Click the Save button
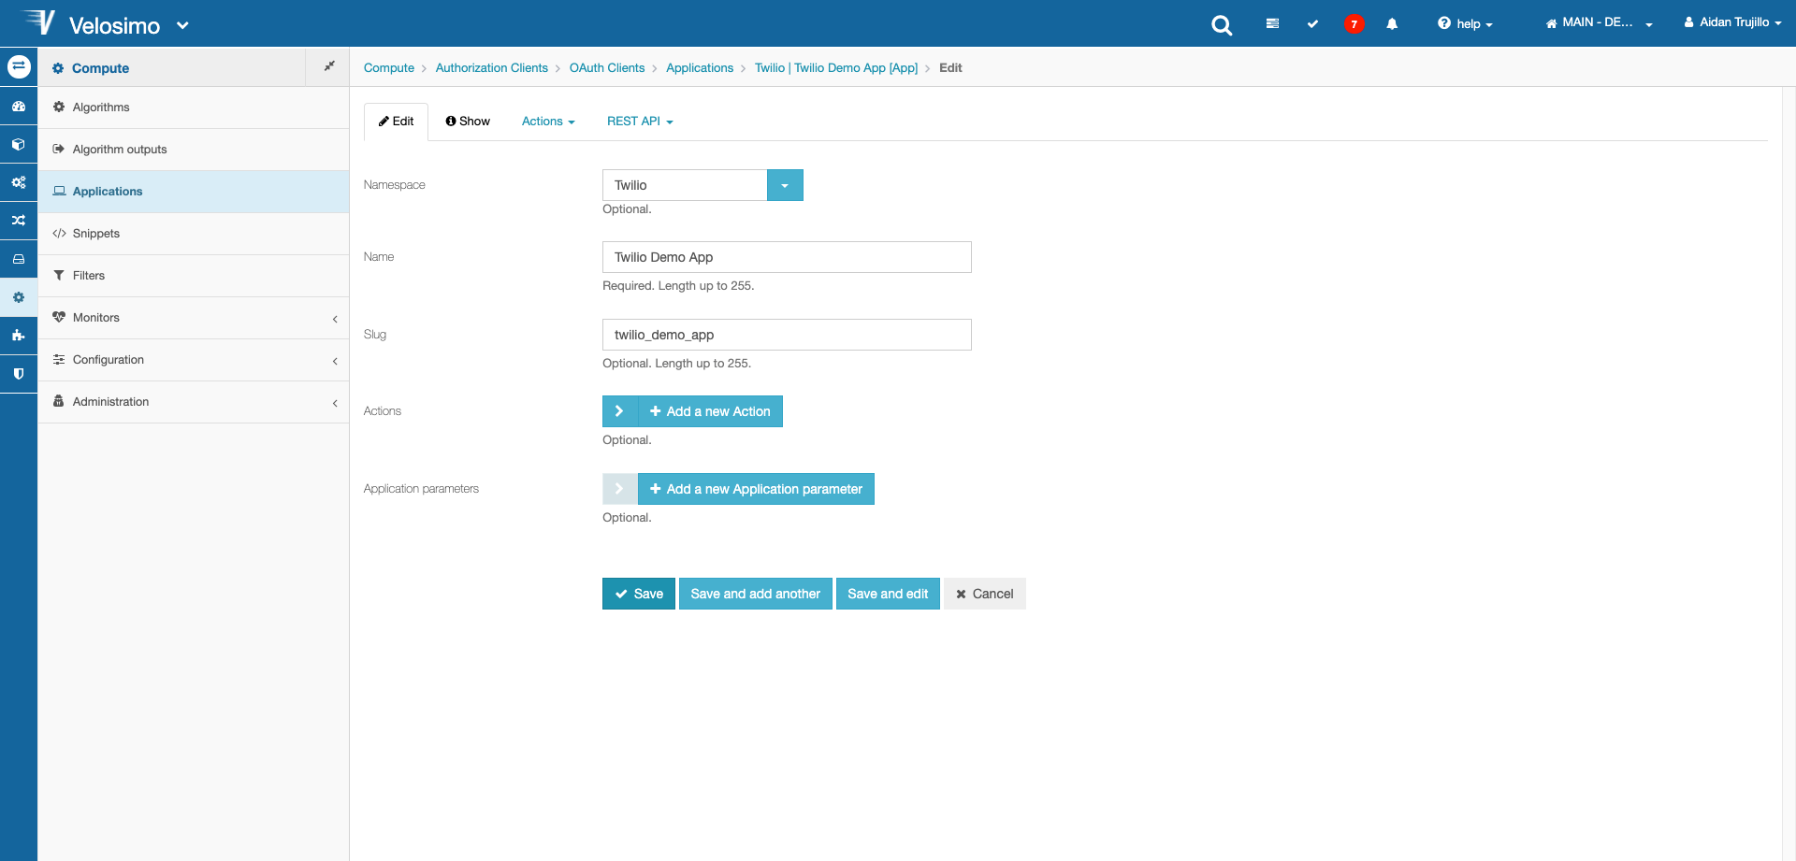 pyautogui.click(x=639, y=594)
